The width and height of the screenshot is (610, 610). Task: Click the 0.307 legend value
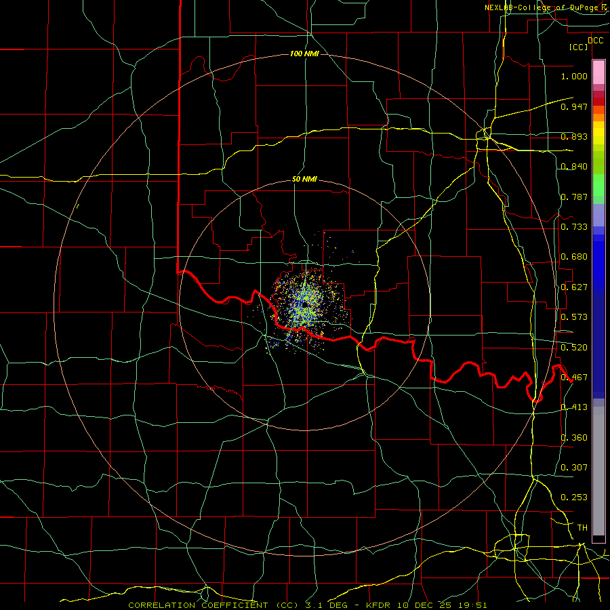pos(574,468)
